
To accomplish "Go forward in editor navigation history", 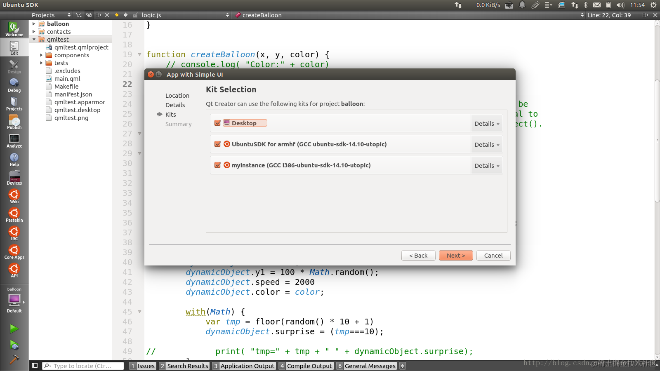I will 126,15.
